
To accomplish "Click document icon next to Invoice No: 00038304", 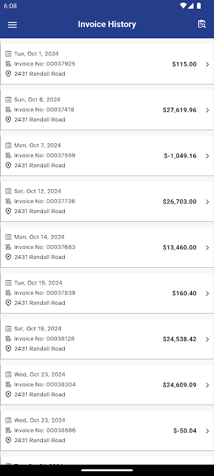I will (x=8, y=384).
